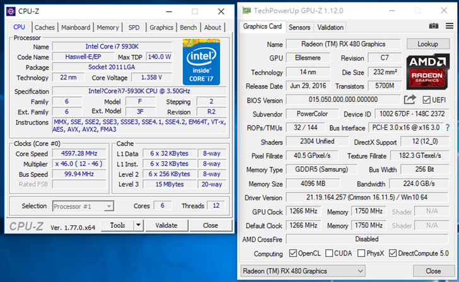
Task: Click the Lookup button in GPU-Z
Action: pyautogui.click(x=427, y=44)
